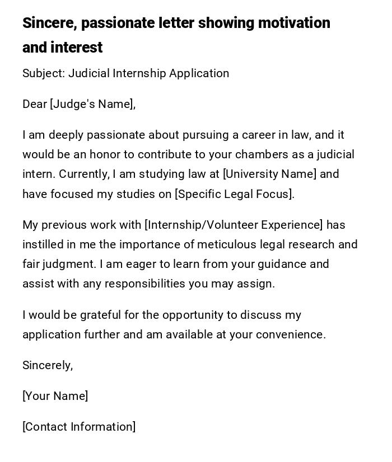Click the heading "Sincere, passionate letter showing motivation"
392x462 pixels.
pyautogui.click(x=176, y=23)
